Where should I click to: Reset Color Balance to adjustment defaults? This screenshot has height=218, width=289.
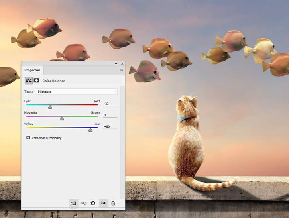[x=93, y=203]
